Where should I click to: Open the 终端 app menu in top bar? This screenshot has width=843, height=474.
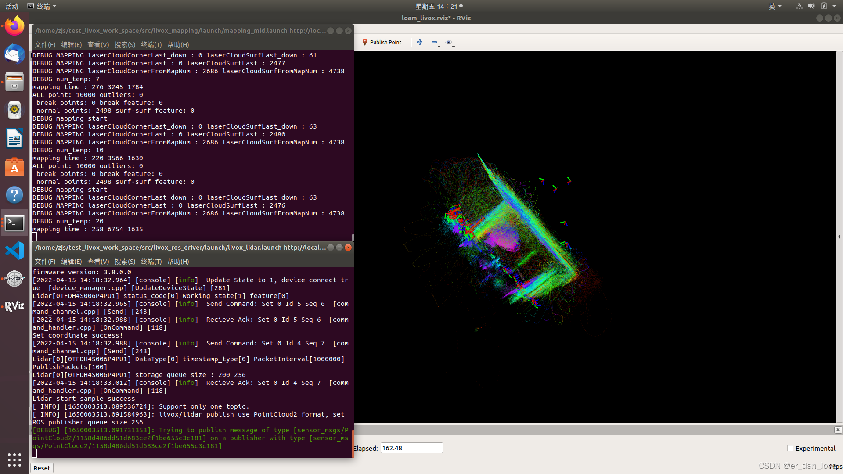tap(42, 6)
